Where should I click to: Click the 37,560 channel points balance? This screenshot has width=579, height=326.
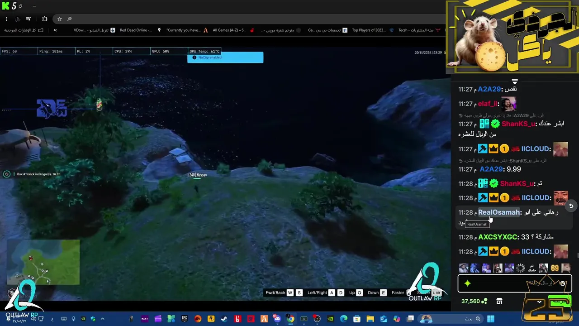(x=474, y=302)
